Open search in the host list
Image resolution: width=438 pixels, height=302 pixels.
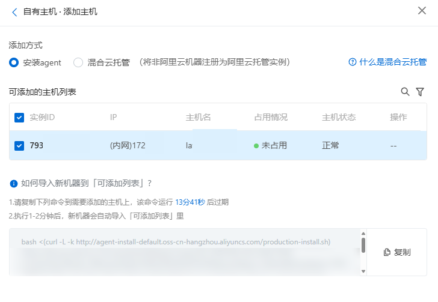click(x=405, y=92)
